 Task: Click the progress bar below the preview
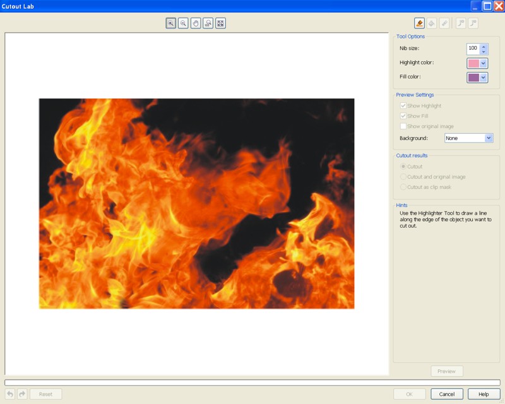click(x=252, y=383)
